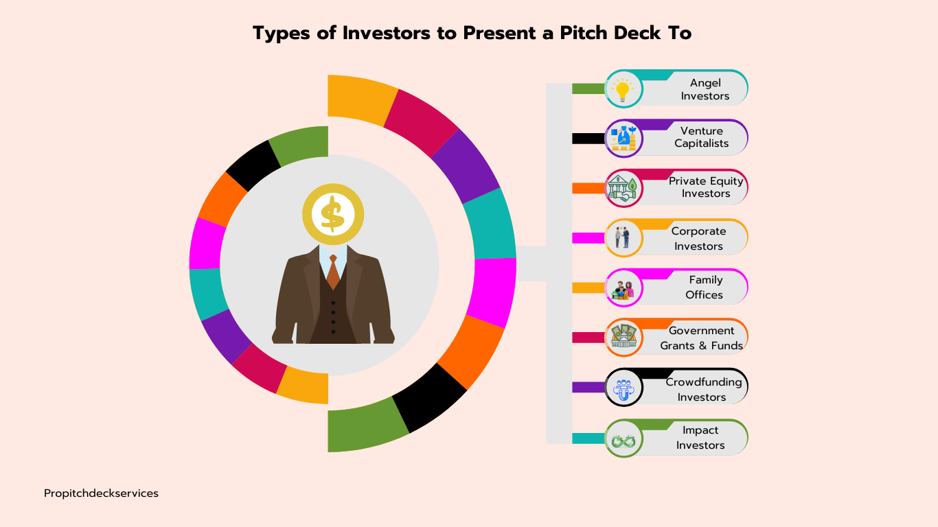
Task: Click the Venture Capitalists icon
Action: [x=624, y=139]
